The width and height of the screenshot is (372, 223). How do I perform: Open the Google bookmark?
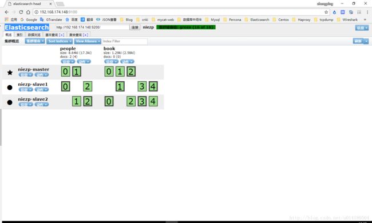pos(29,19)
